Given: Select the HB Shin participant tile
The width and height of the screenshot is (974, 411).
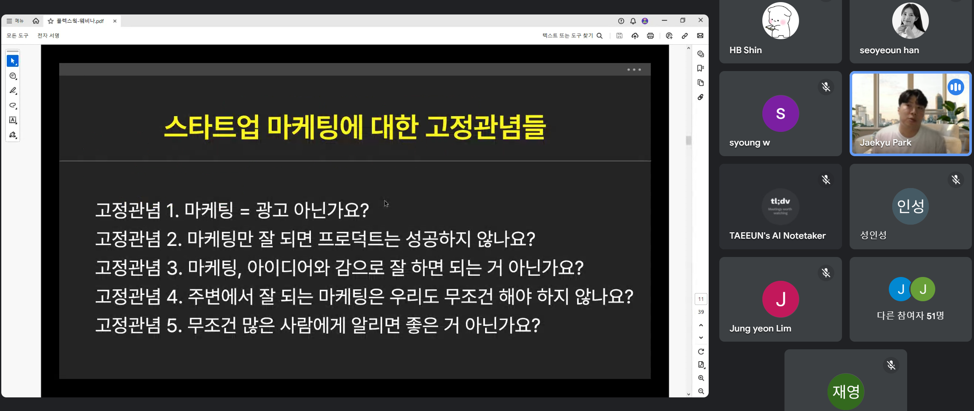Looking at the screenshot, I should point(780,31).
